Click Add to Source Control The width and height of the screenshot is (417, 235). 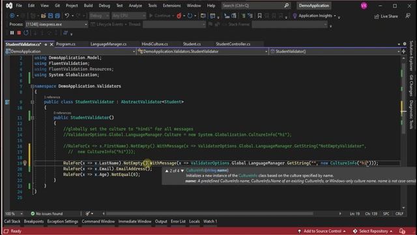click(x=322, y=231)
